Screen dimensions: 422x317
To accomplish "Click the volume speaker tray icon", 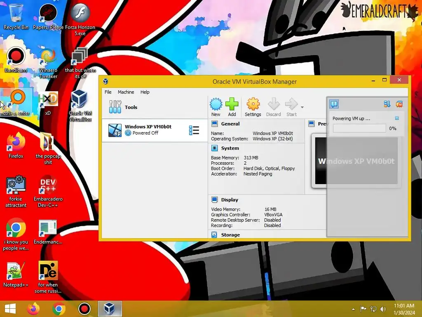I will point(383,309).
